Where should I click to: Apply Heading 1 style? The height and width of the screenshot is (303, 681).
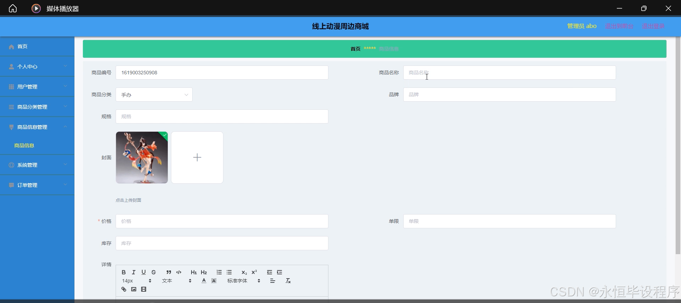194,272
